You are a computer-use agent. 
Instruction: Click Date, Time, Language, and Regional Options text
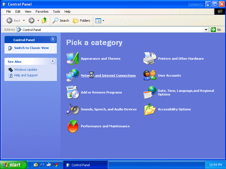pyautogui.click(x=186, y=92)
